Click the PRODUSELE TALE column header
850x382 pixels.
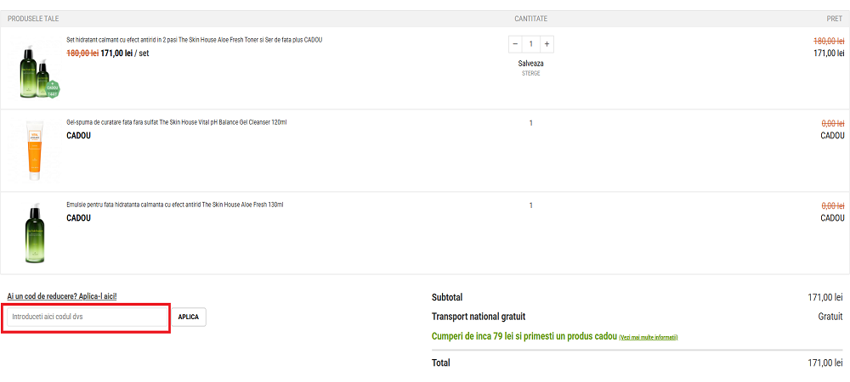(x=33, y=18)
